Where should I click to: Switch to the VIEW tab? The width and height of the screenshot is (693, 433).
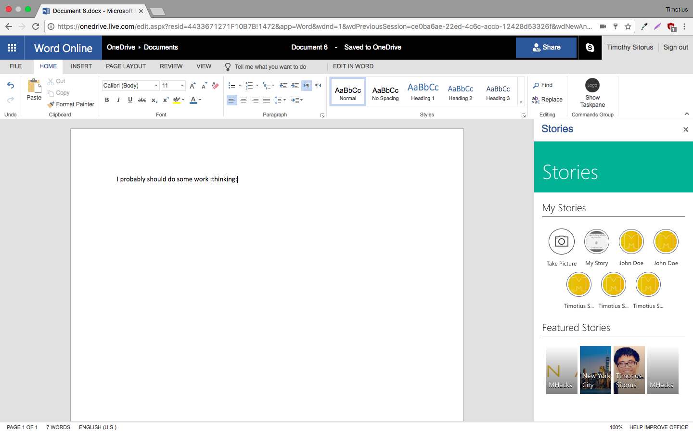[x=204, y=66]
